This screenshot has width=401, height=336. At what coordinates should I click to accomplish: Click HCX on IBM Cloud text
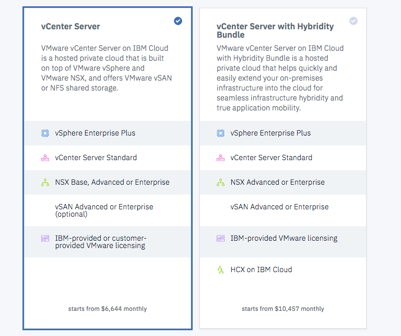[261, 270]
